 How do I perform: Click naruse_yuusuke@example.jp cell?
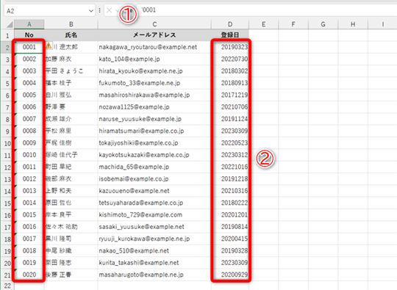(154, 119)
